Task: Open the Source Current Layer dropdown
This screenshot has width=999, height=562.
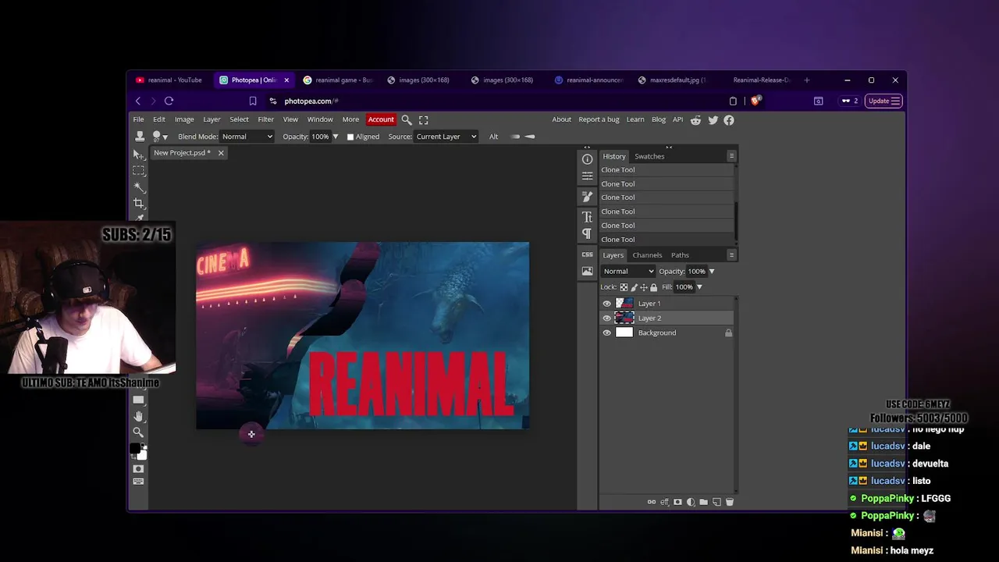Action: 446,137
